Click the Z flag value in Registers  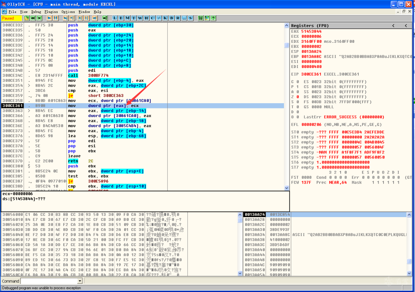[297, 97]
